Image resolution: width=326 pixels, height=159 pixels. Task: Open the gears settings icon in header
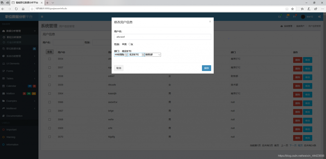pos(319,17)
